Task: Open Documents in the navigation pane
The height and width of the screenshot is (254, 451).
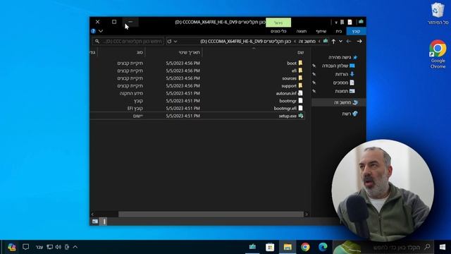Action: [343, 83]
